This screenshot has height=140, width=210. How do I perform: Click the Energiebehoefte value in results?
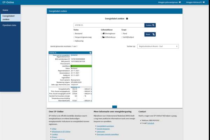[x=75, y=89]
